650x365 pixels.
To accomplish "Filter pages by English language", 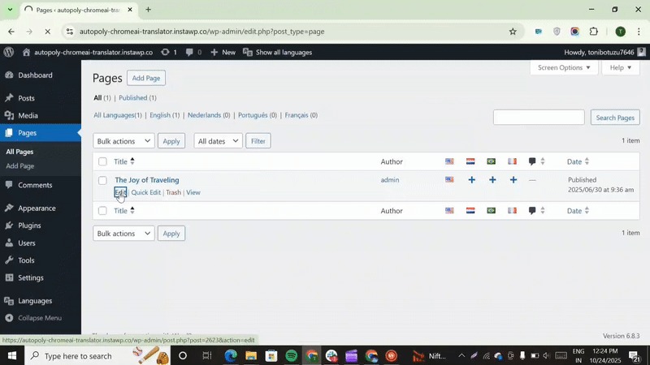I will 165,115.
